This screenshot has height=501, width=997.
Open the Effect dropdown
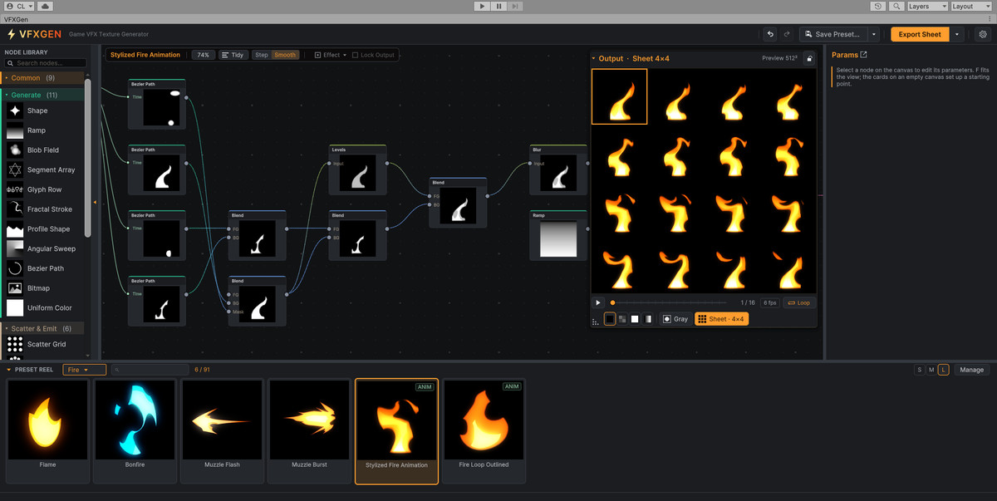coord(329,55)
